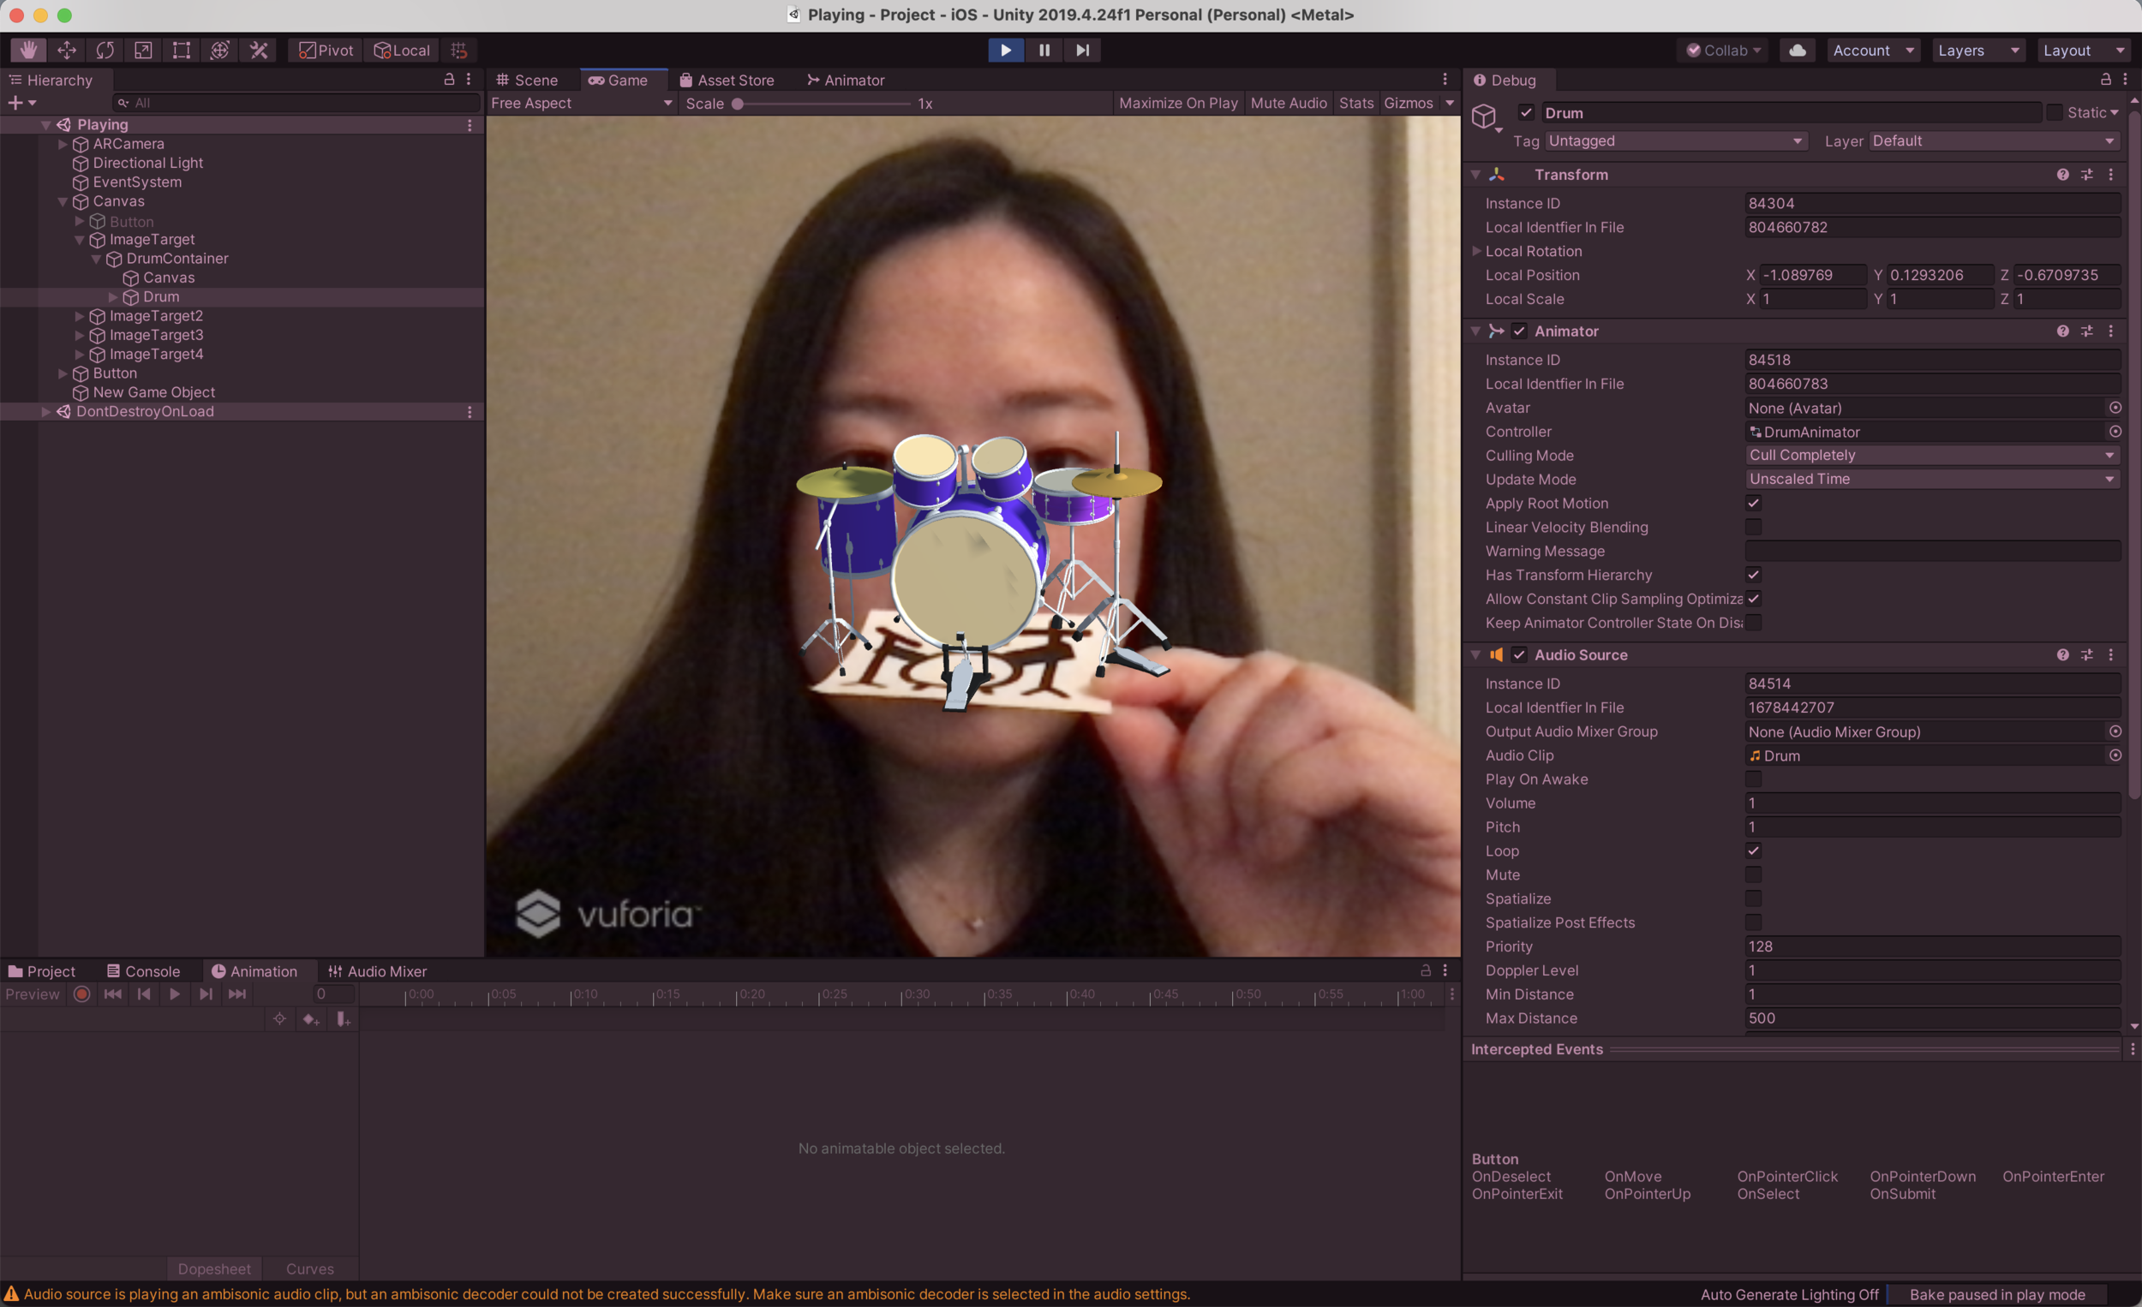Open the Free Aspect dropdown
The width and height of the screenshot is (2142, 1307).
pos(581,104)
